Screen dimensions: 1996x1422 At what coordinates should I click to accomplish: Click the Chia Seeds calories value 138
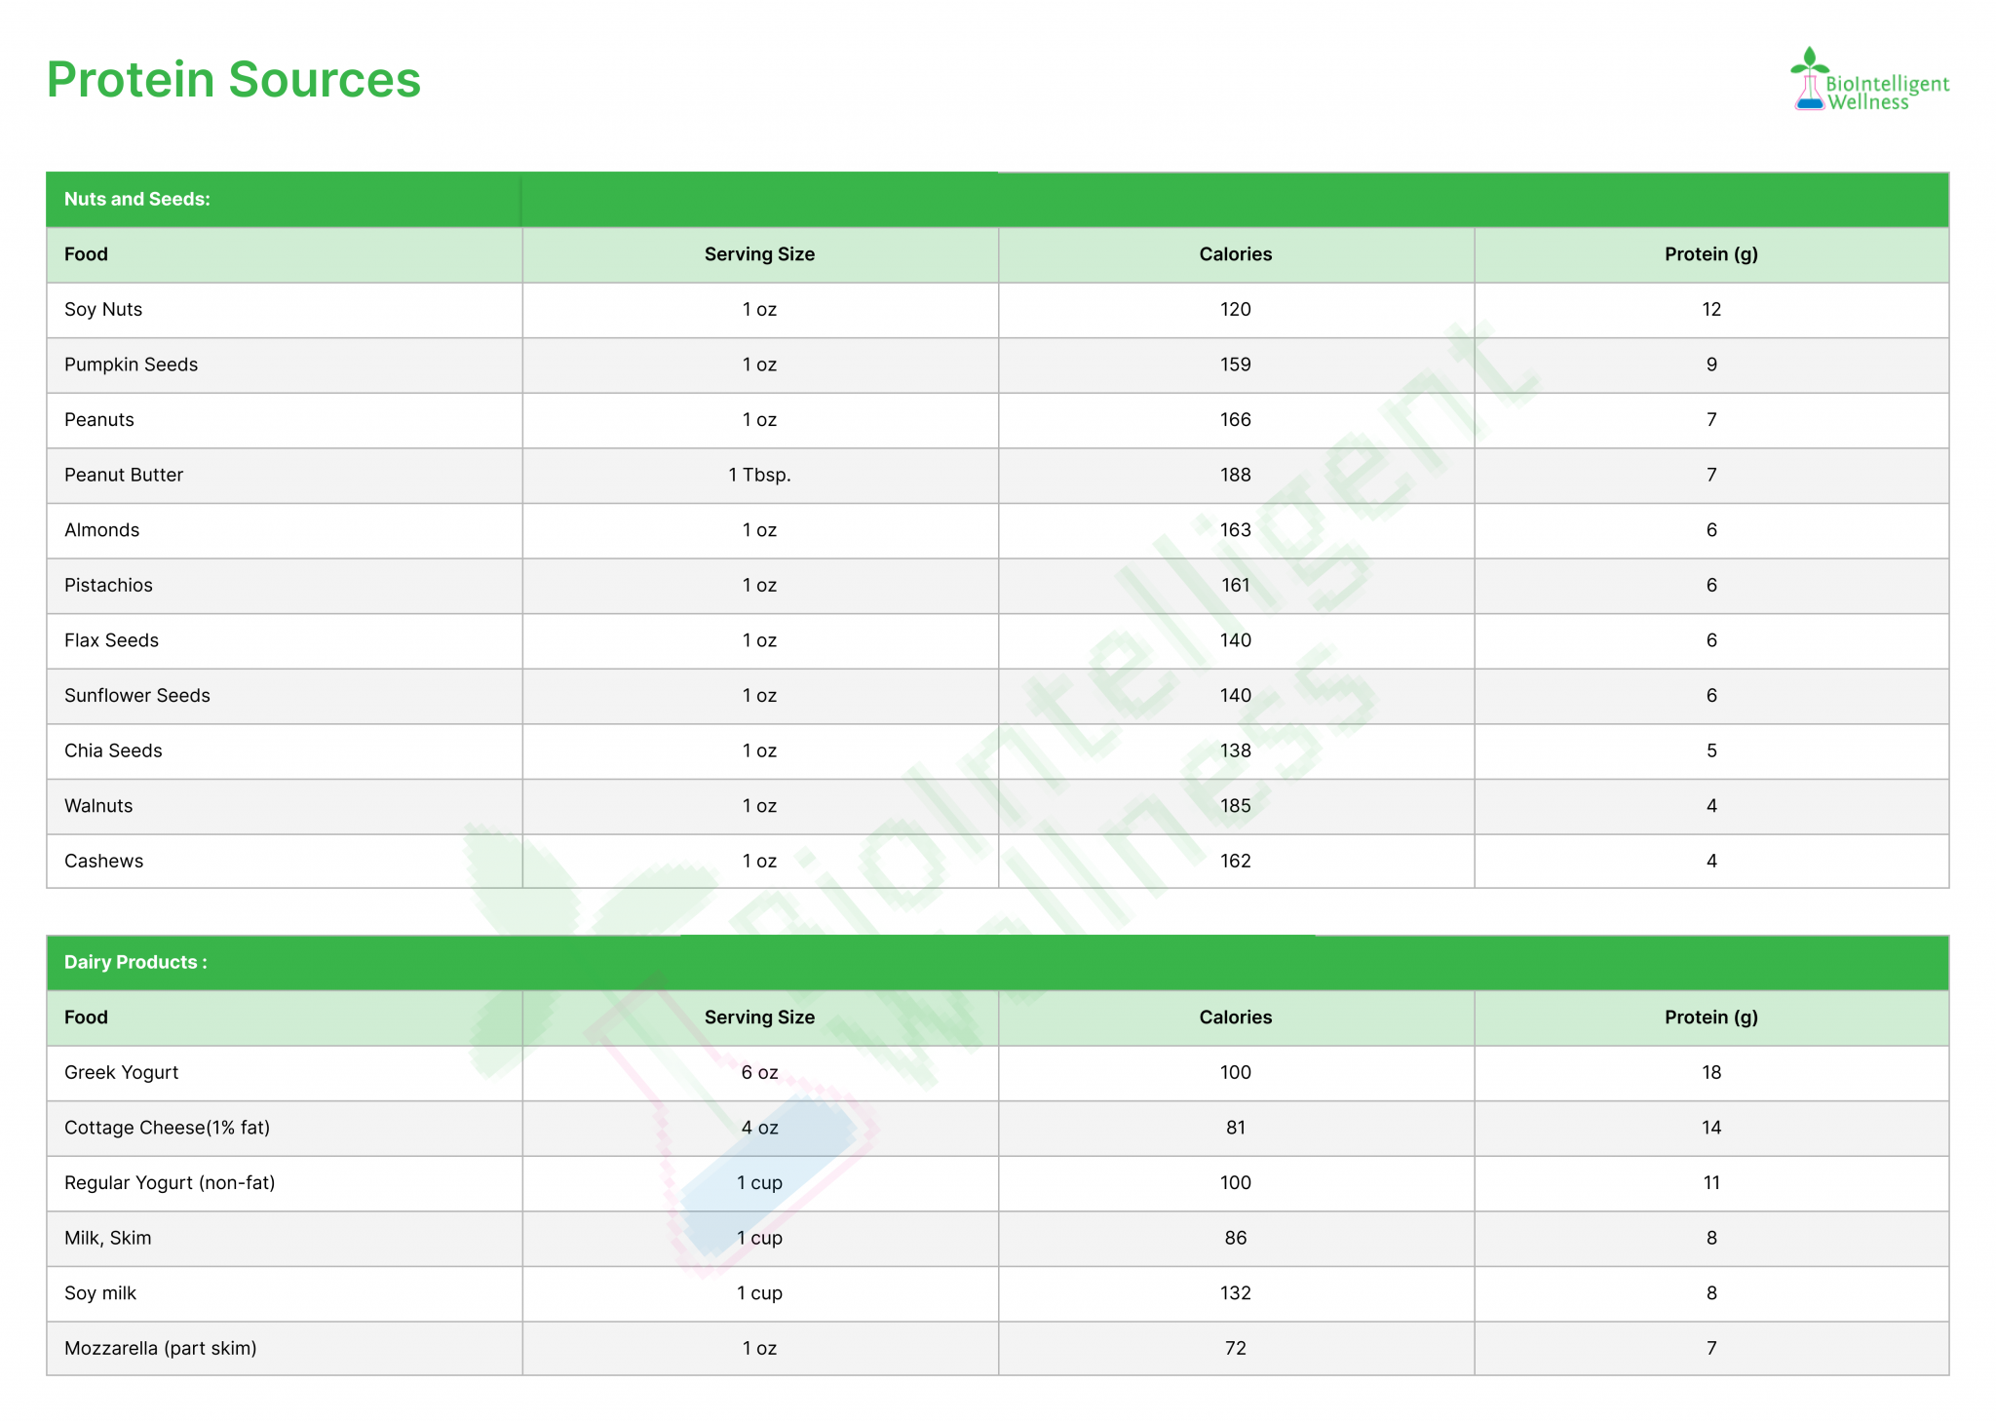tap(1235, 751)
